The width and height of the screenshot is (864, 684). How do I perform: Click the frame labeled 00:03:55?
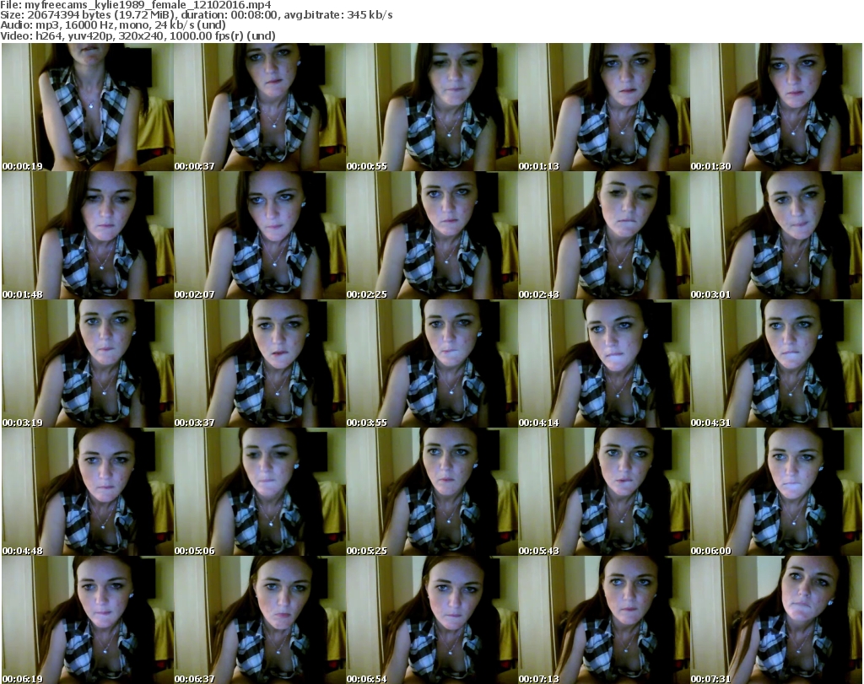point(431,364)
